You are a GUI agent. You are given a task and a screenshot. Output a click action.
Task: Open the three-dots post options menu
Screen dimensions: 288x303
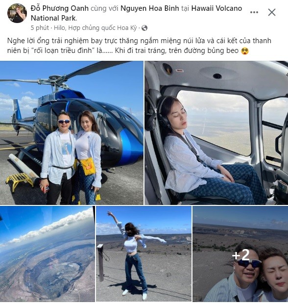tap(254, 12)
